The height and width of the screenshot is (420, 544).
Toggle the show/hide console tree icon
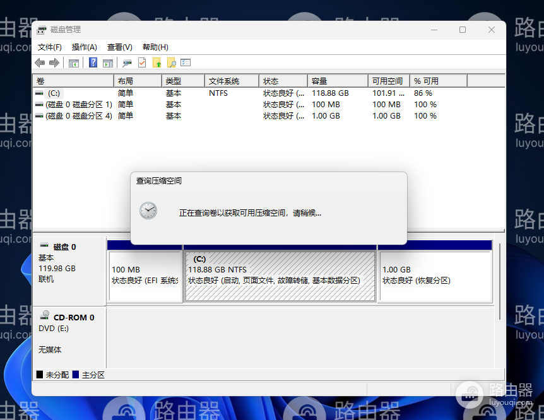[74, 63]
